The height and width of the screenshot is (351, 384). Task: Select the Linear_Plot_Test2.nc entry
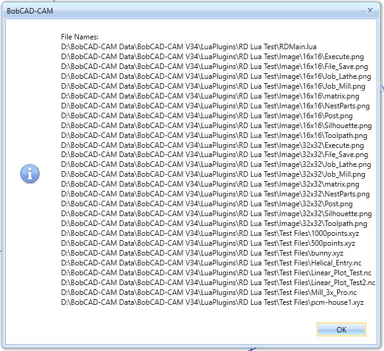218,283
